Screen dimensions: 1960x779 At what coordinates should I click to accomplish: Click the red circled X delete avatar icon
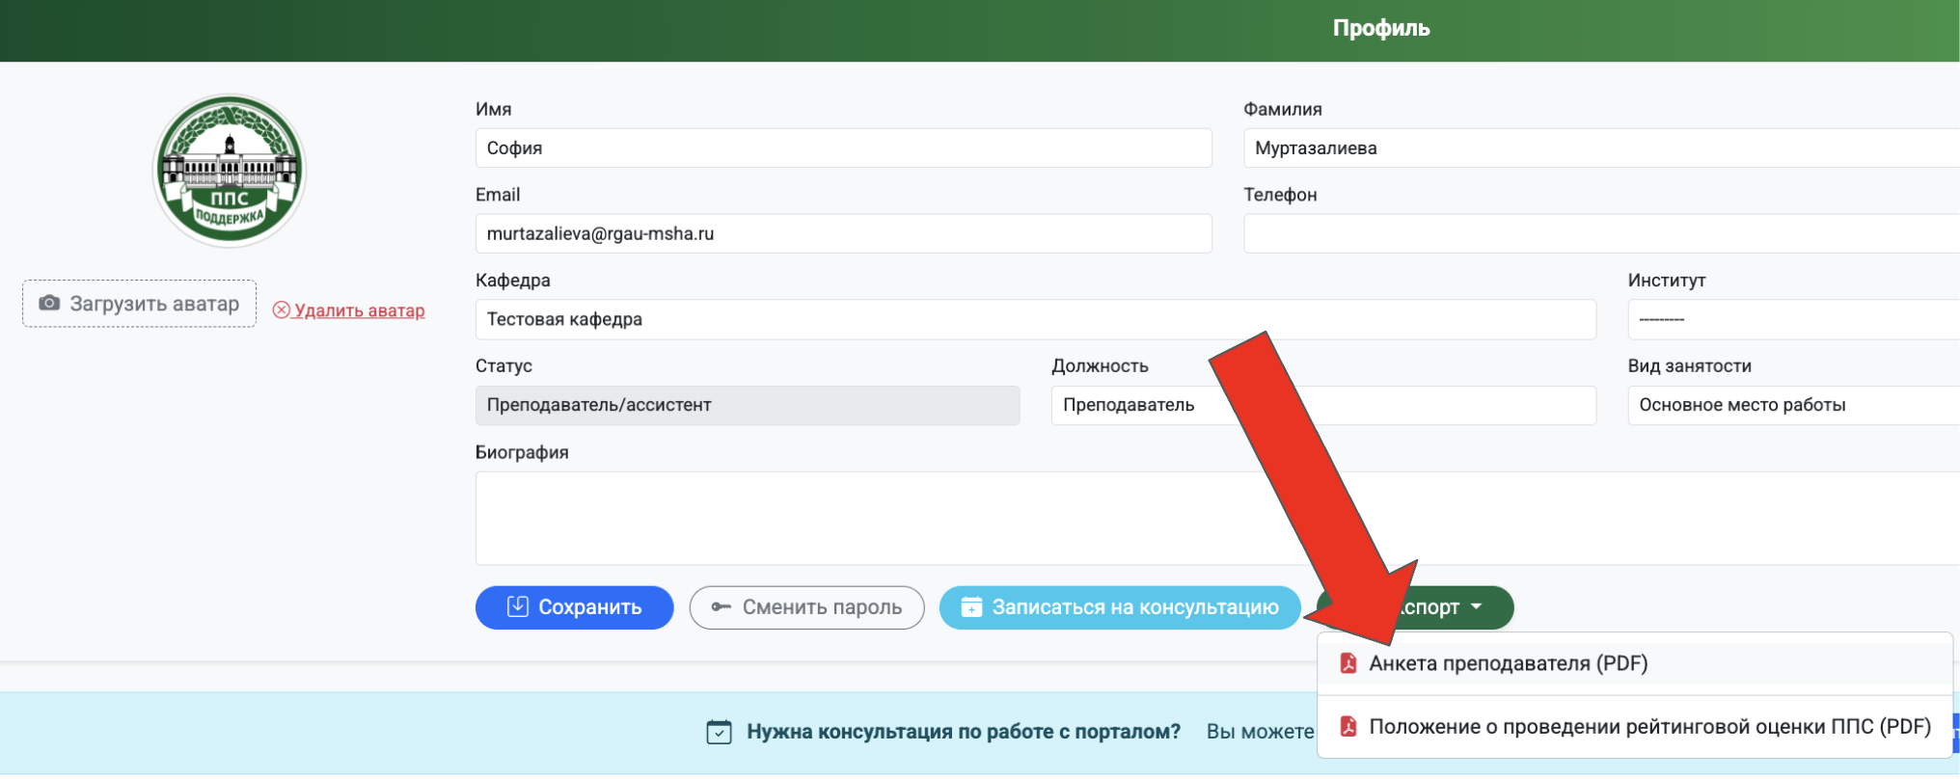(281, 310)
